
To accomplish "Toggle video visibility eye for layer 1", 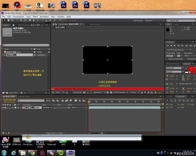I will (3, 108).
